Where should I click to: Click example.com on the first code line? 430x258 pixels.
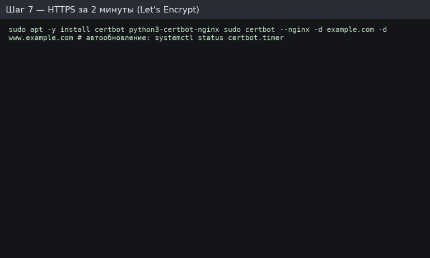pos(350,29)
